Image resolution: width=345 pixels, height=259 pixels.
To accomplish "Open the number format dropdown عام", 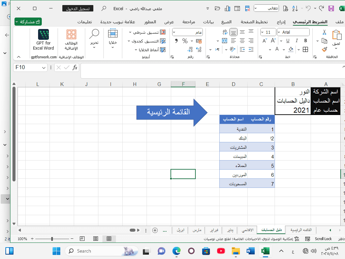I will (x=175, y=32).
